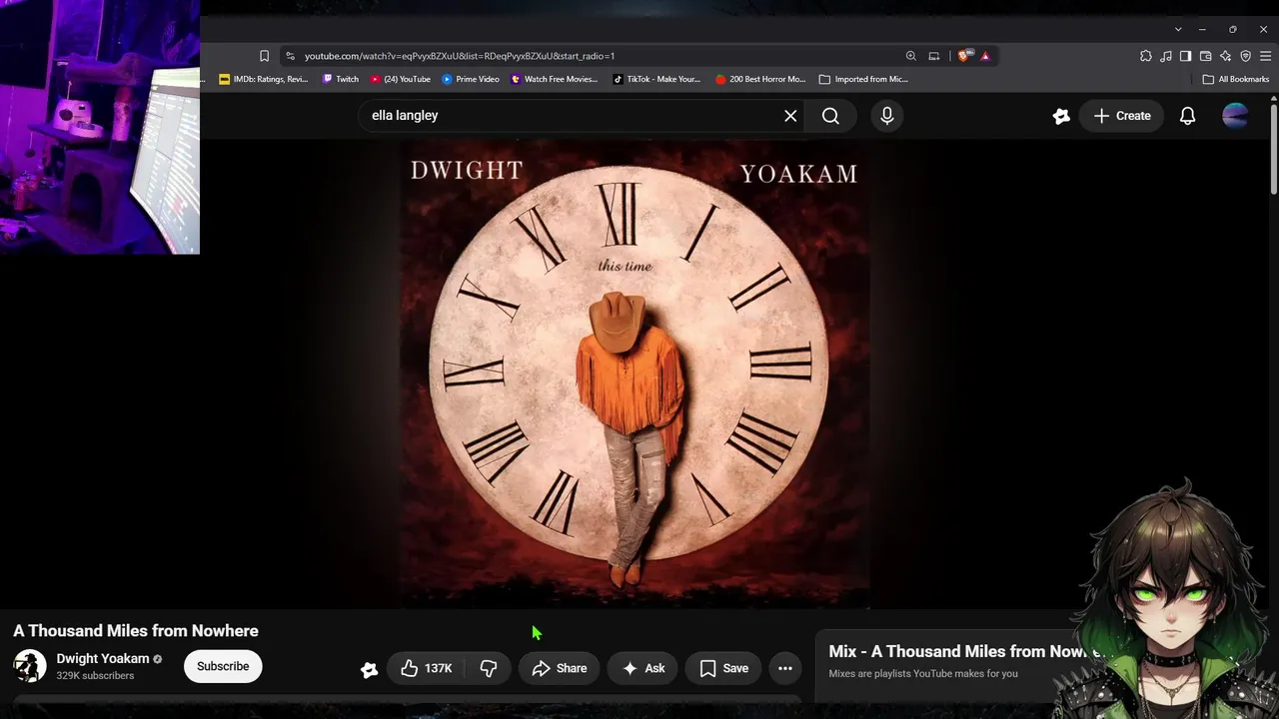Open the three-dot more actions menu
The width and height of the screenshot is (1279, 719).
(785, 668)
